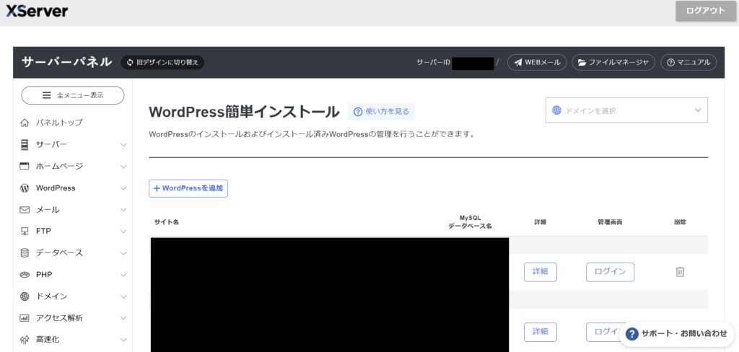Open WEBメール
Viewport: 739px width, 352px height.
pos(537,62)
